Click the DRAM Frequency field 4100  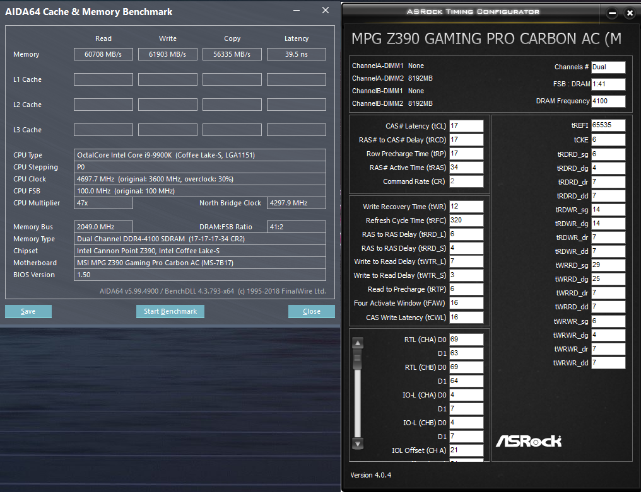pos(608,101)
